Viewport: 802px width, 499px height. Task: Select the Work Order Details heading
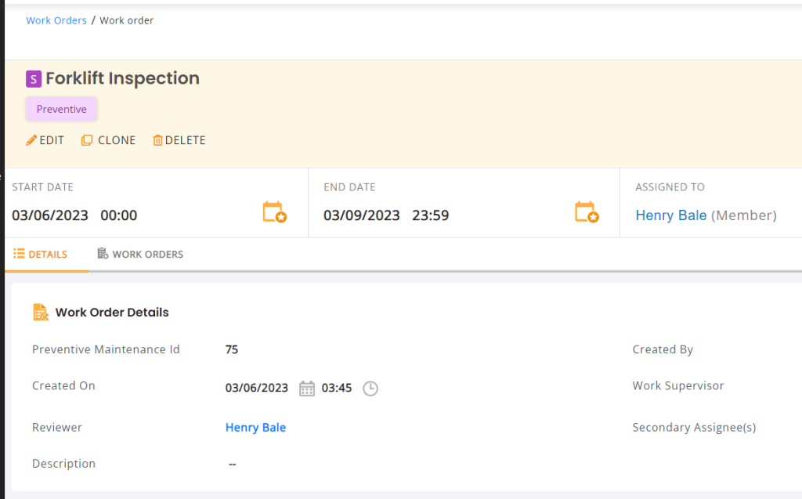tap(112, 313)
